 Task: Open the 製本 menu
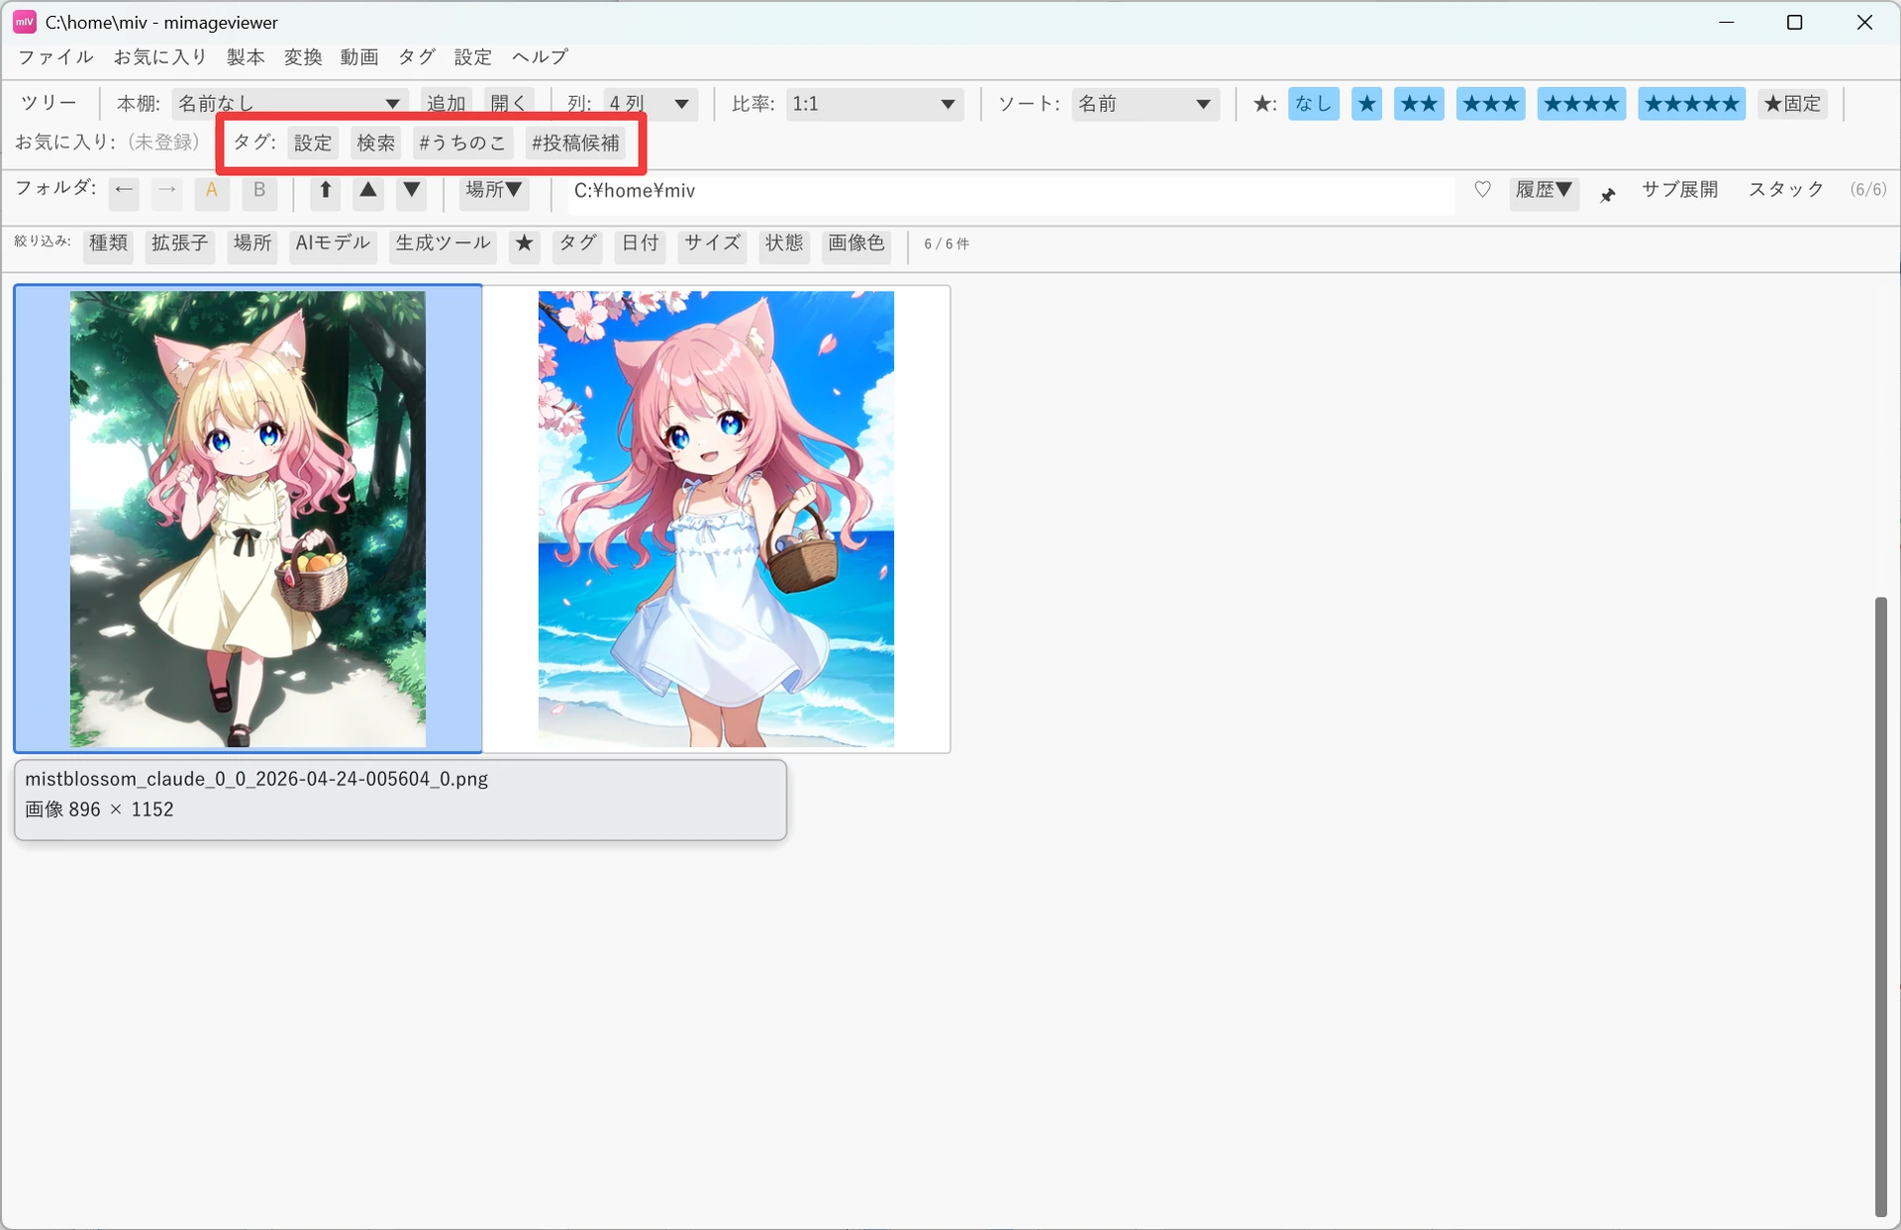coord(246,57)
